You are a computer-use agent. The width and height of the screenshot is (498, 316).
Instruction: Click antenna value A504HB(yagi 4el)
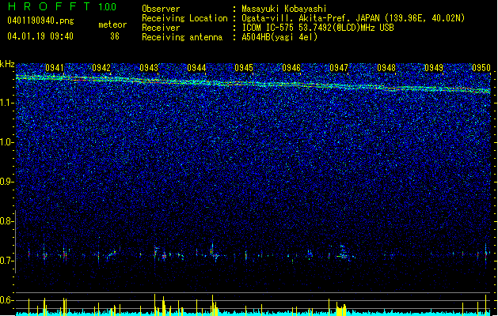(279, 37)
